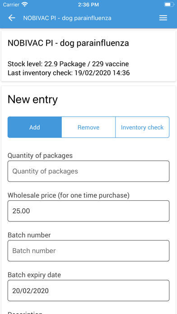
Task: Open the Batch expiry date picker
Action: point(88,291)
